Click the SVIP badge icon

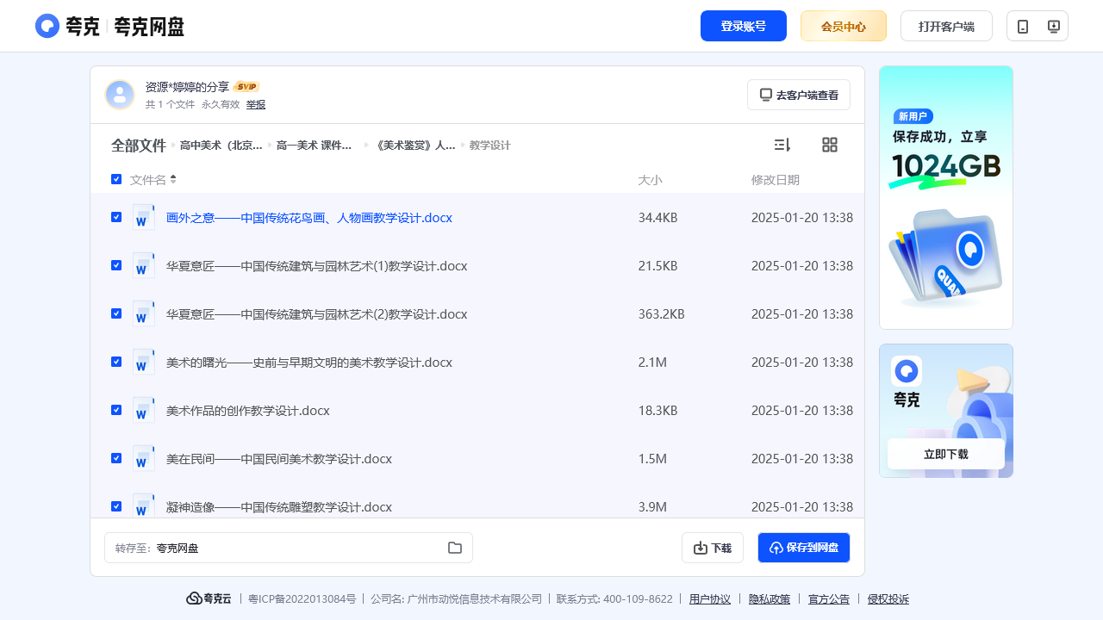(246, 87)
